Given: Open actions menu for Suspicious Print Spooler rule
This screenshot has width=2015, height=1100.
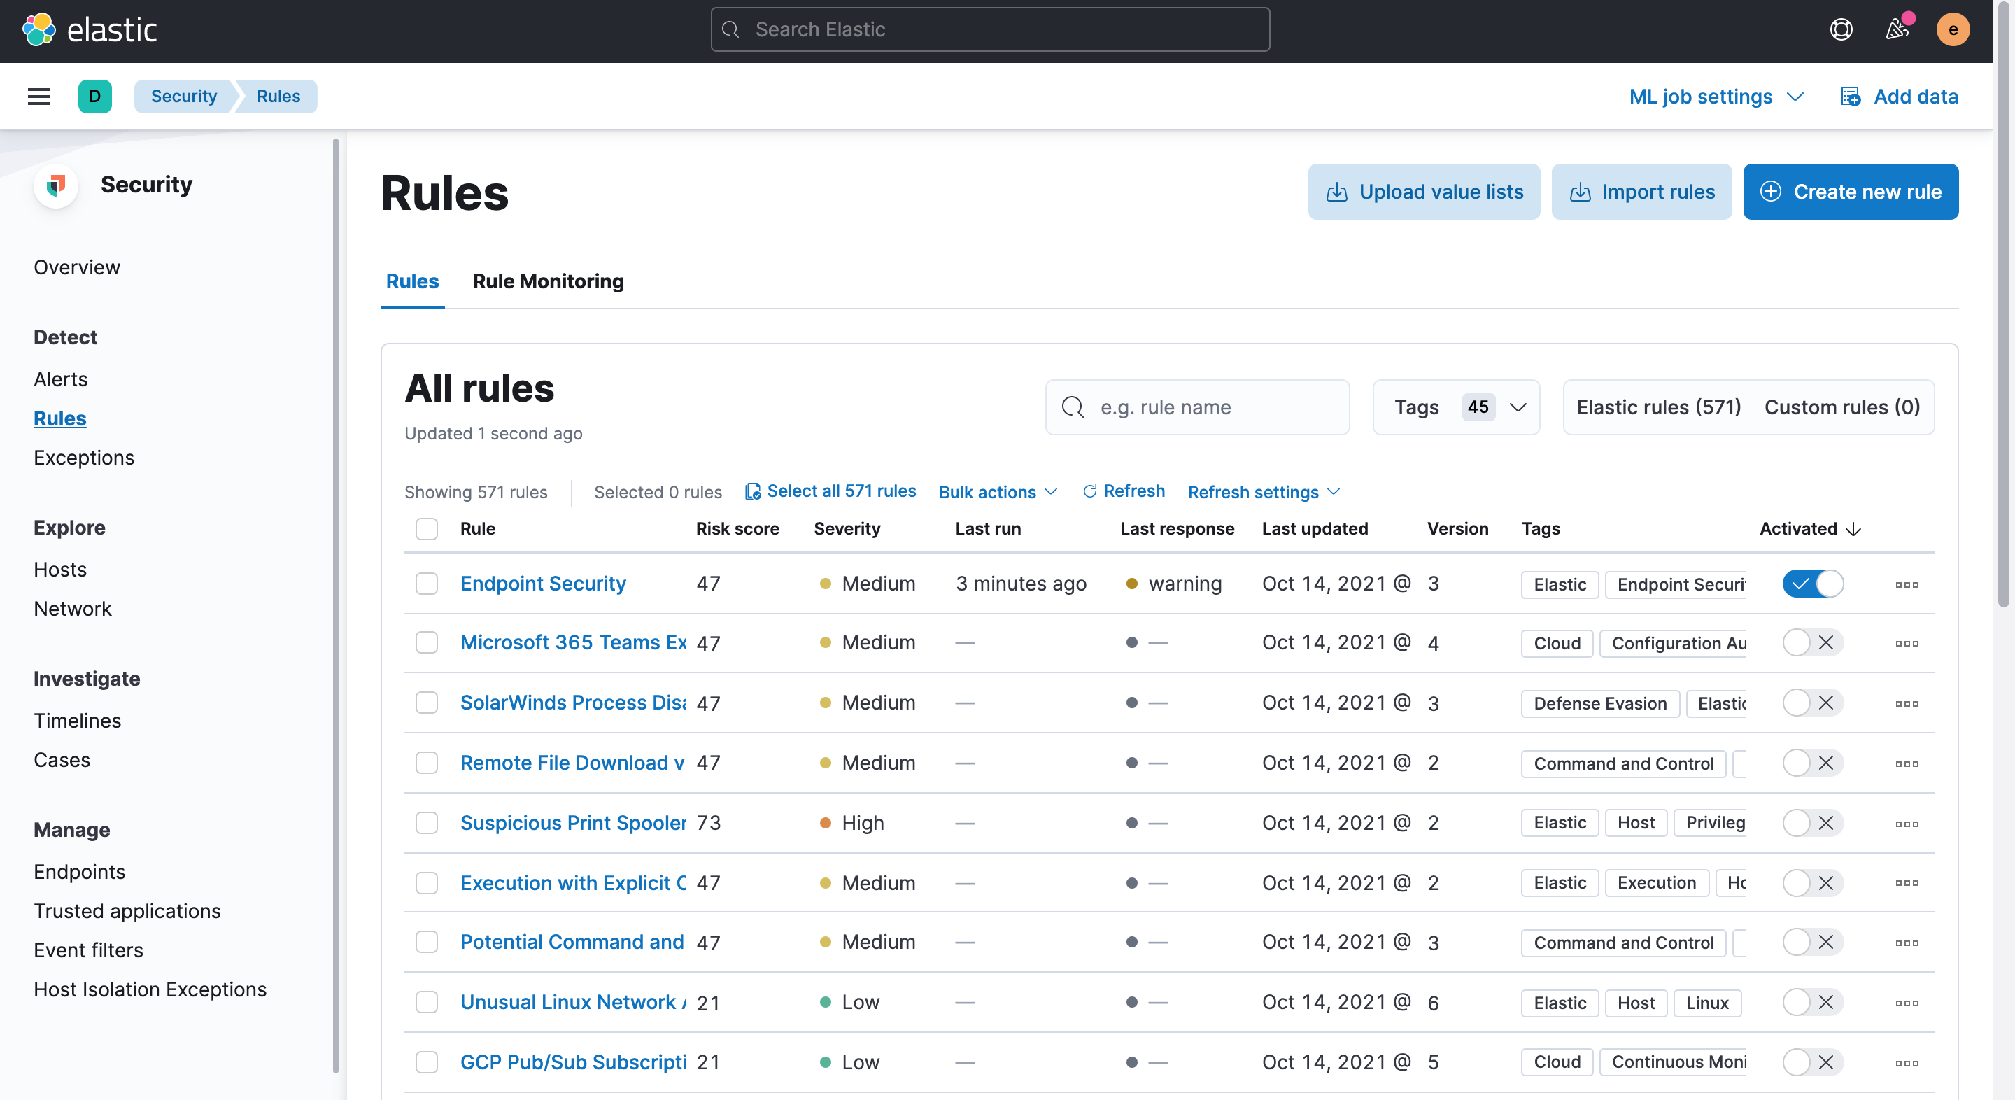Looking at the screenshot, I should click(1907, 823).
